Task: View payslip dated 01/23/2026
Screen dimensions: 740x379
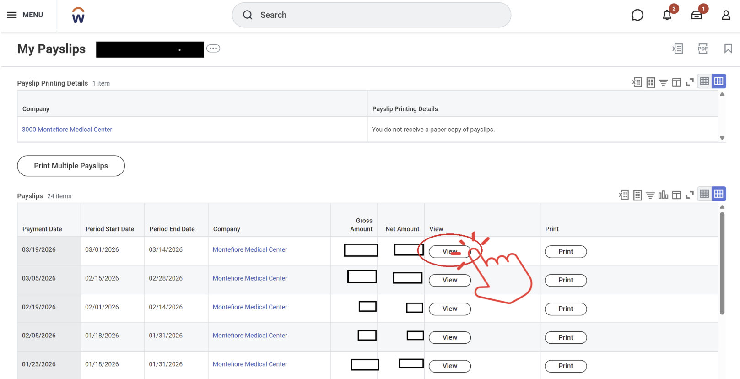Action: point(450,366)
